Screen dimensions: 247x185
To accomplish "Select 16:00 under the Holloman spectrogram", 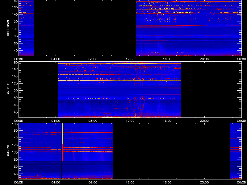I will click(x=167, y=59).
